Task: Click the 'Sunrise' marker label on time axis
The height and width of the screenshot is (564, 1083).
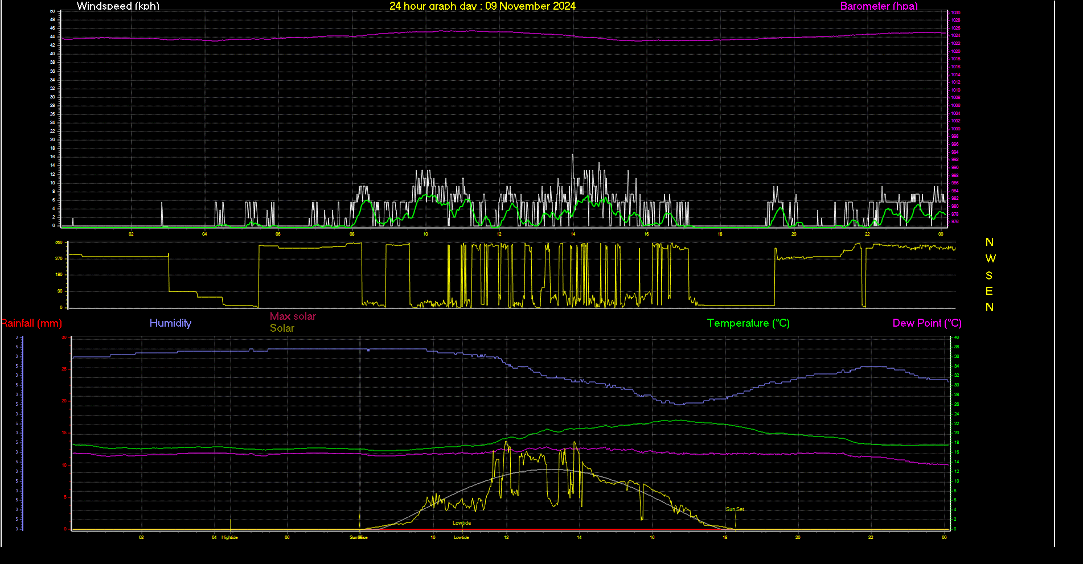Action: (359, 537)
